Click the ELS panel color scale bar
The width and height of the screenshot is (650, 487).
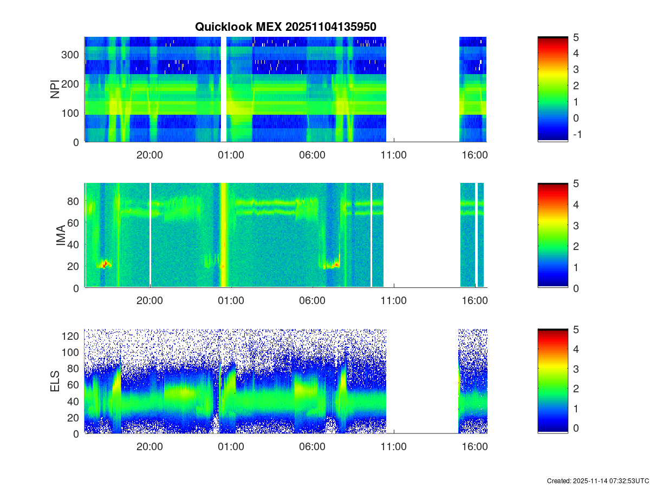(x=552, y=381)
